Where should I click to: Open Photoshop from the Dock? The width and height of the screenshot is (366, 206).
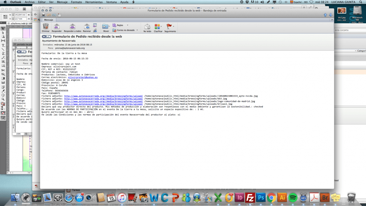tap(261, 198)
